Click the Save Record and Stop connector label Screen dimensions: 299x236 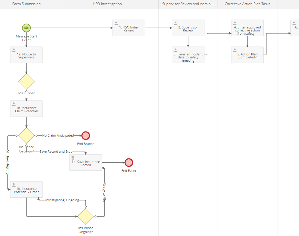(56, 152)
